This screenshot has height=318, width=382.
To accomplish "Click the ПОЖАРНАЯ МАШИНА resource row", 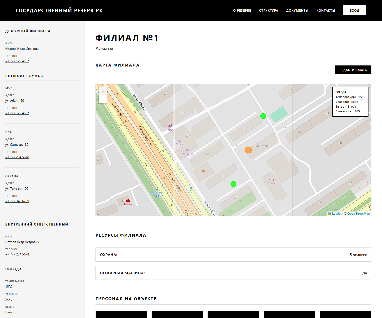I will tap(233, 273).
